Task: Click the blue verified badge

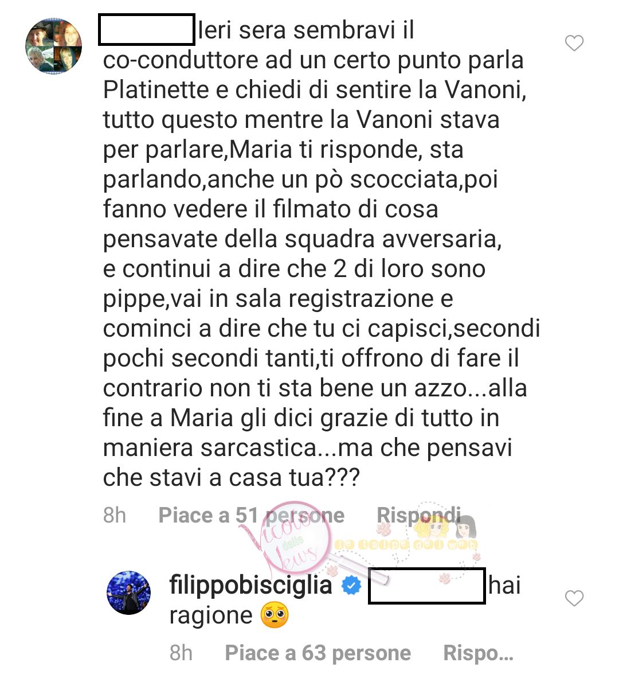Action: coord(351,586)
